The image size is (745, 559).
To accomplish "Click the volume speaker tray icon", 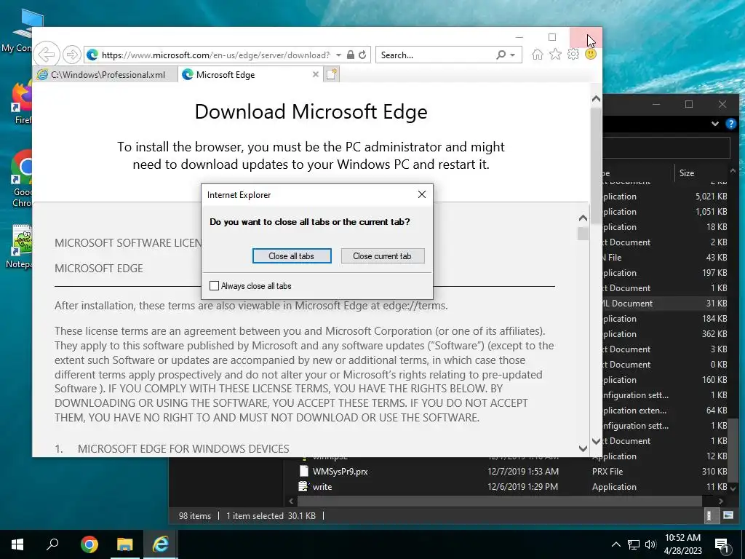I will pyautogui.click(x=650, y=544).
